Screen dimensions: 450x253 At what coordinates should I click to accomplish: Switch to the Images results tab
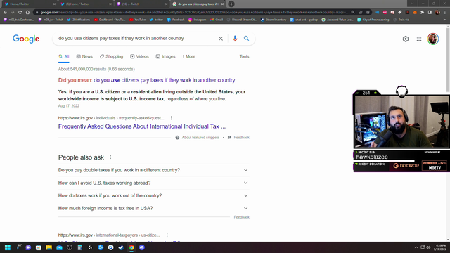[166, 56]
